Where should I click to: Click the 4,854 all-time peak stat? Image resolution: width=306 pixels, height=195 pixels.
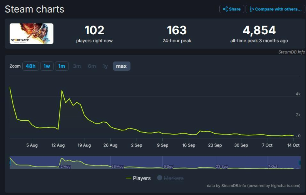[259, 34]
